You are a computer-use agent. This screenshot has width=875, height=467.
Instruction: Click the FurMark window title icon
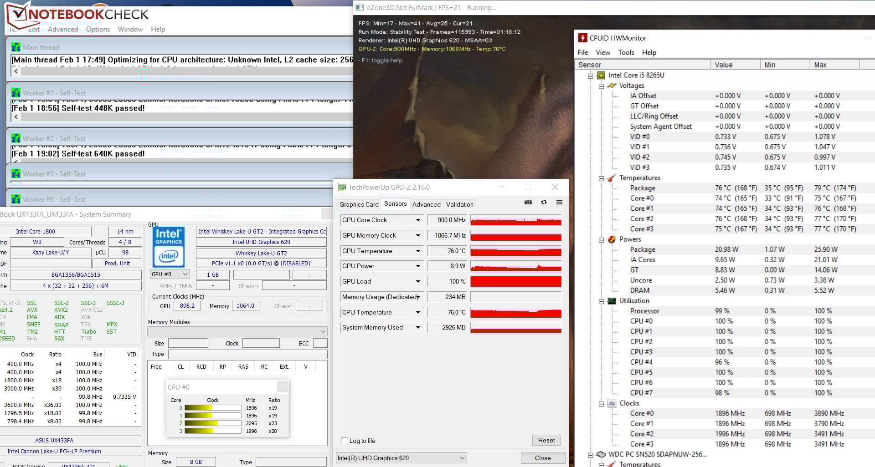coord(360,7)
